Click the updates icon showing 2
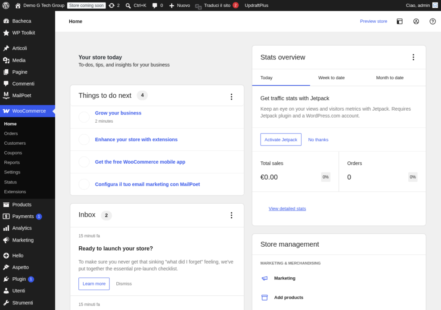441x310 pixels. (112, 5)
